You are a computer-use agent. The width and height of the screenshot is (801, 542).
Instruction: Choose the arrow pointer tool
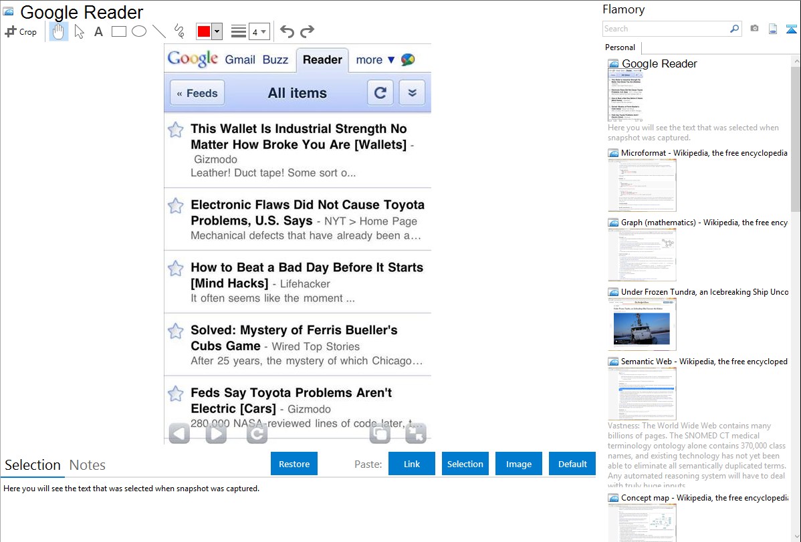(x=79, y=31)
